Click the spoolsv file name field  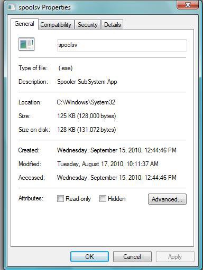[122, 45]
